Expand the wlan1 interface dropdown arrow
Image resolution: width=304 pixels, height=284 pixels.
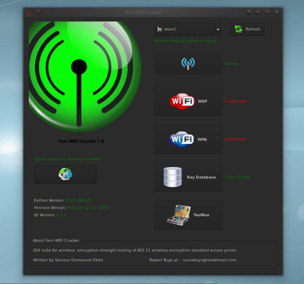(218, 29)
